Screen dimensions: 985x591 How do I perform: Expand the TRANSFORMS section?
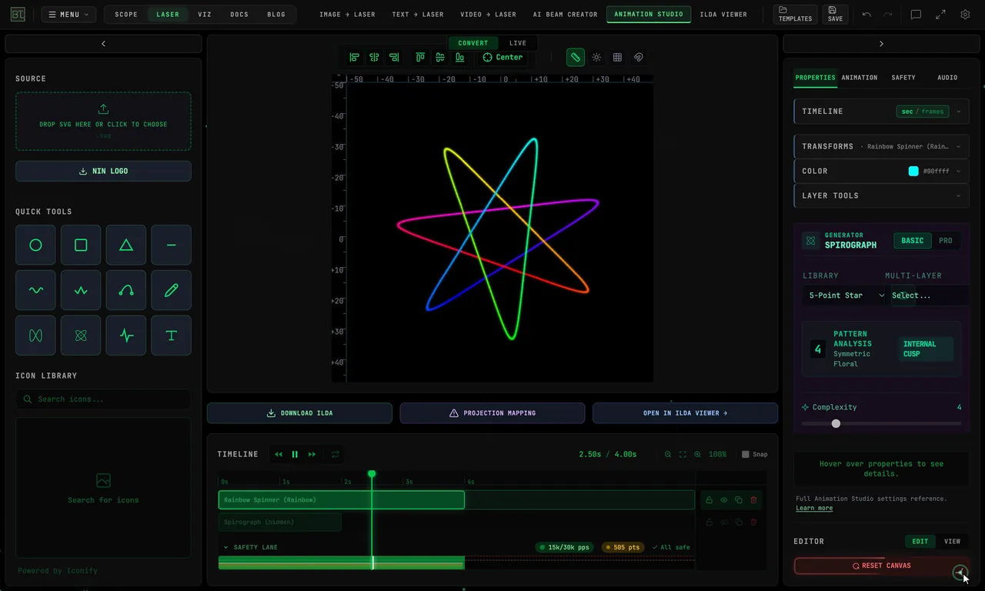881,146
